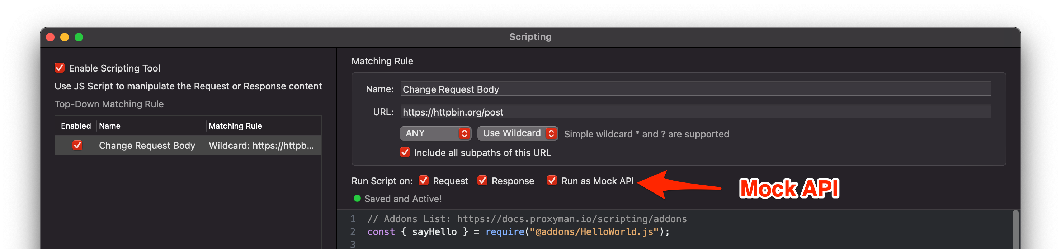
Task: Sort by the Name column header
Action: [x=109, y=126]
